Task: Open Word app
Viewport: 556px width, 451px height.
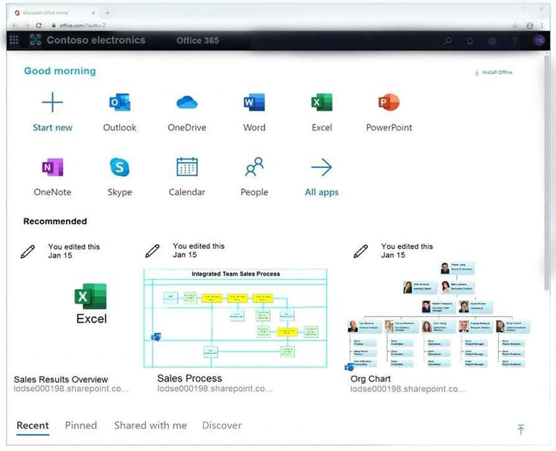Action: click(x=254, y=112)
